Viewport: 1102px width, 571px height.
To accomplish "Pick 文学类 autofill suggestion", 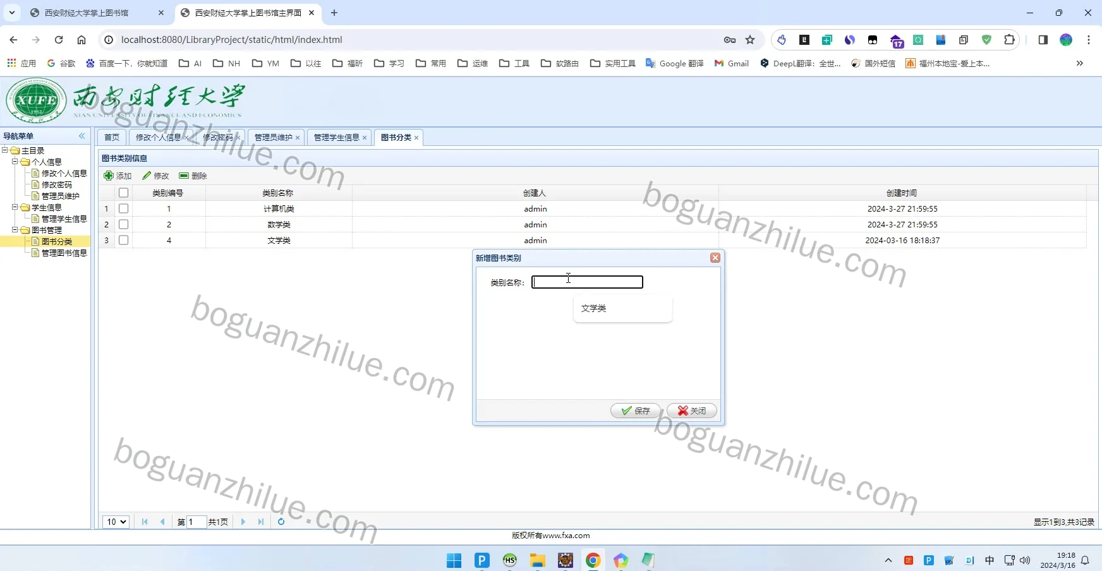I will click(x=622, y=308).
